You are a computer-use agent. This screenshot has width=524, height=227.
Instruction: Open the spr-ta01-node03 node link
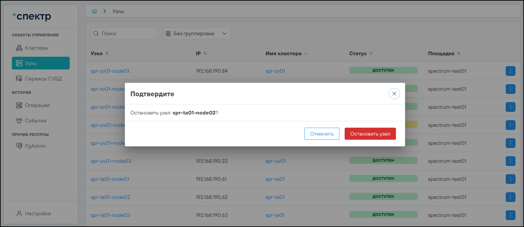tap(110, 215)
